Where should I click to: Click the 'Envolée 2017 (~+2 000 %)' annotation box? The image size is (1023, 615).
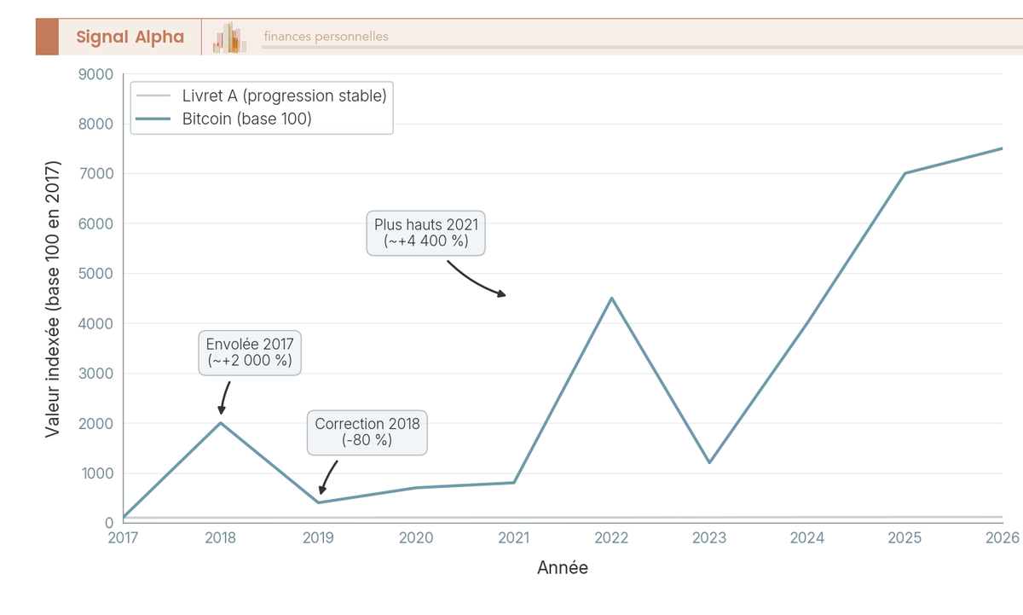click(x=250, y=352)
